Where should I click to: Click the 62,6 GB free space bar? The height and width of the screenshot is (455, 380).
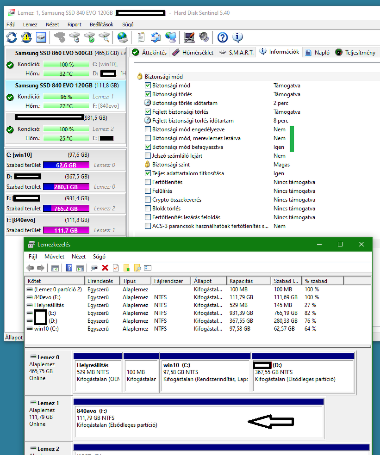66,165
